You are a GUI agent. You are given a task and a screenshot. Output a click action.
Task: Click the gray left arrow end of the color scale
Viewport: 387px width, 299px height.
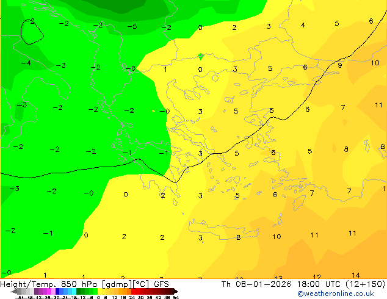(14, 292)
